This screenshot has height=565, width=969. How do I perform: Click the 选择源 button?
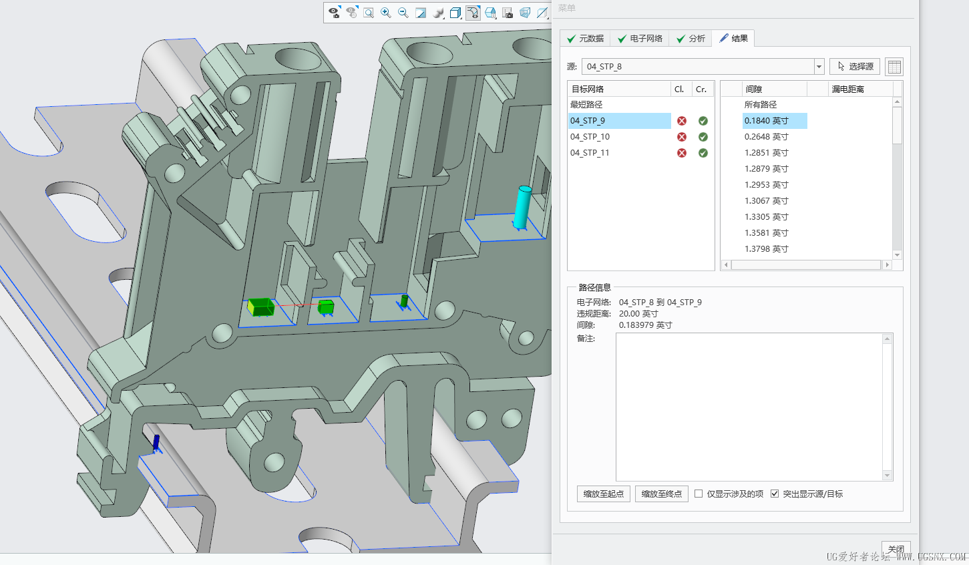[x=855, y=67]
